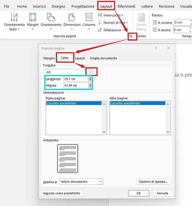Increase the Larghezza width value
This screenshot has height=206, width=192.
click(x=90, y=78)
